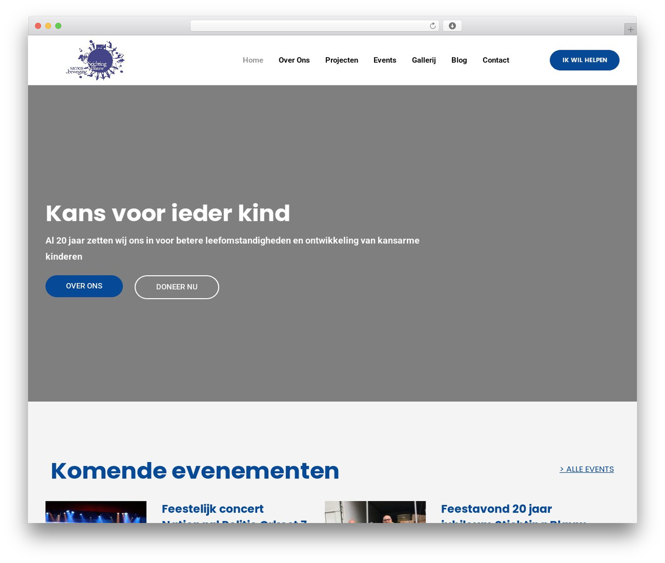Reload the page with the refresh icon
The height and width of the screenshot is (563, 665).
tap(433, 26)
